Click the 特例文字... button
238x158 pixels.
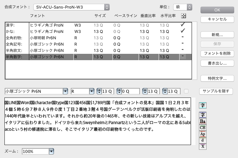point(217,78)
